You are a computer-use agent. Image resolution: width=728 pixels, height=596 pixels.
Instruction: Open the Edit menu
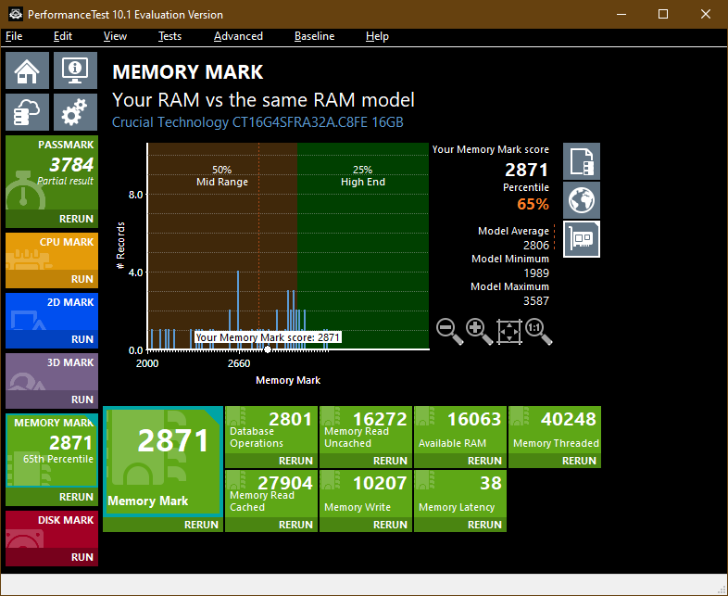coord(63,36)
